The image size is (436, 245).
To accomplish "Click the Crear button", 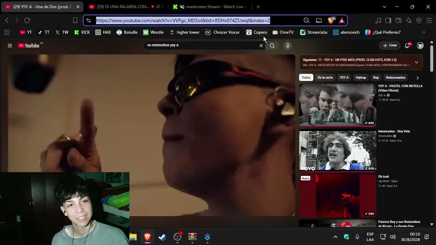I will point(390,45).
